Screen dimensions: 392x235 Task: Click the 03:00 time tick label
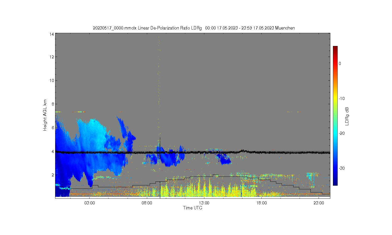coord(90,203)
